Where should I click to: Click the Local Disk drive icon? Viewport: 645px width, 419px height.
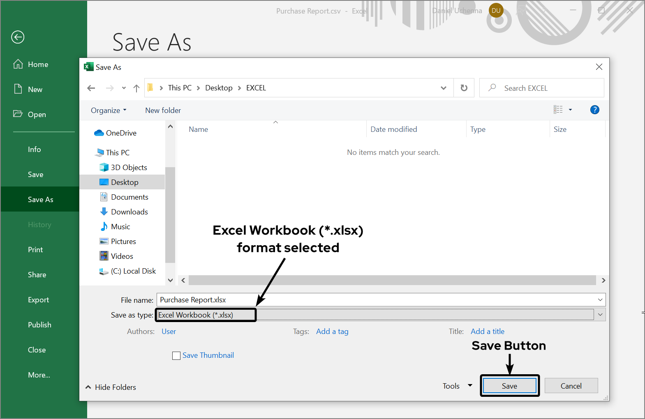tap(104, 271)
